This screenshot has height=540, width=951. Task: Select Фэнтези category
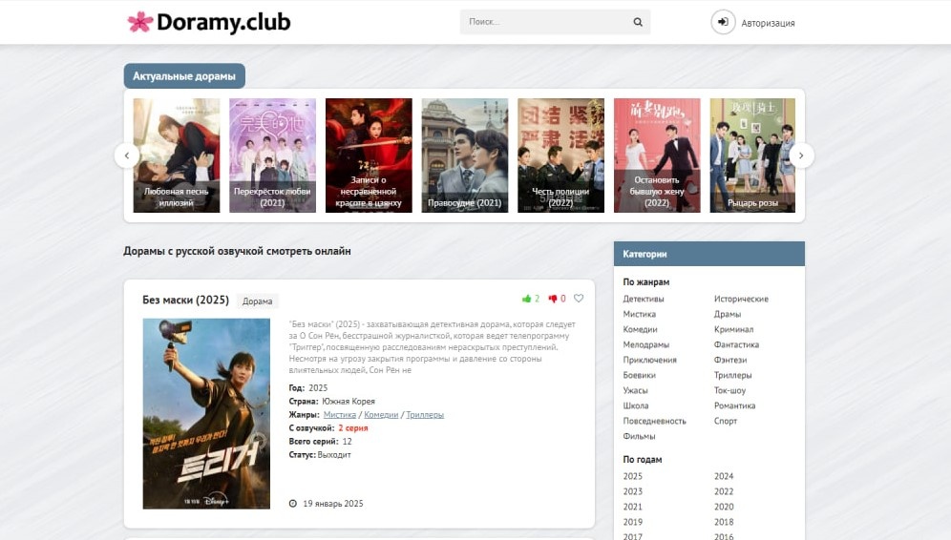pyautogui.click(x=730, y=360)
